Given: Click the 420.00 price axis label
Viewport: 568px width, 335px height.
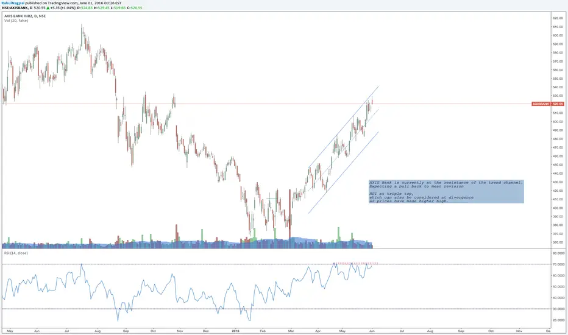Looking at the screenshot, I should (558, 191).
